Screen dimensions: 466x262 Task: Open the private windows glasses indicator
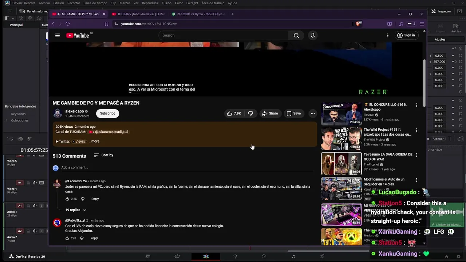[411, 24]
